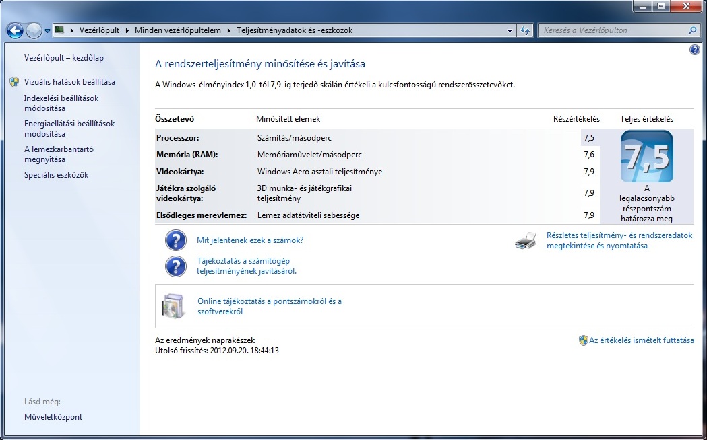This screenshot has width=707, height=440.
Task: Click the 7,5 overall score badge
Action: click(x=646, y=157)
